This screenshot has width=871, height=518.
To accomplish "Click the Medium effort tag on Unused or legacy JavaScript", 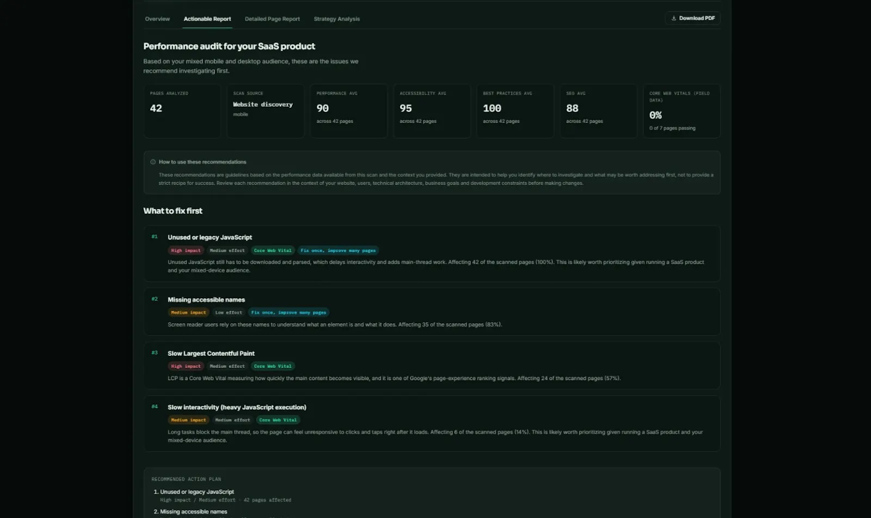I will coord(227,250).
